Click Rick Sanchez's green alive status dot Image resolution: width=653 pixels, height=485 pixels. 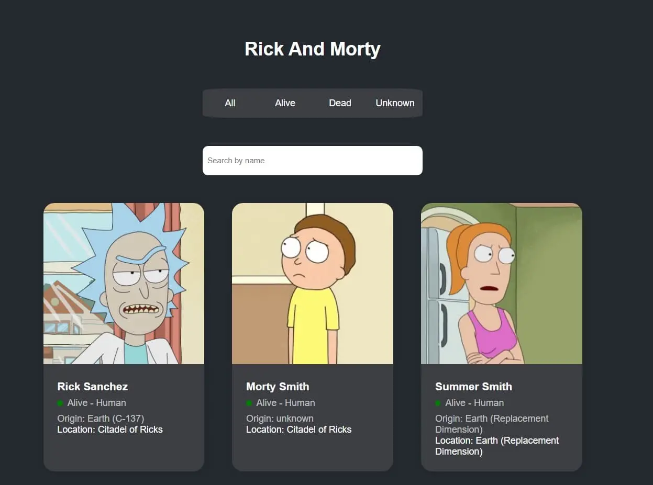pos(60,403)
